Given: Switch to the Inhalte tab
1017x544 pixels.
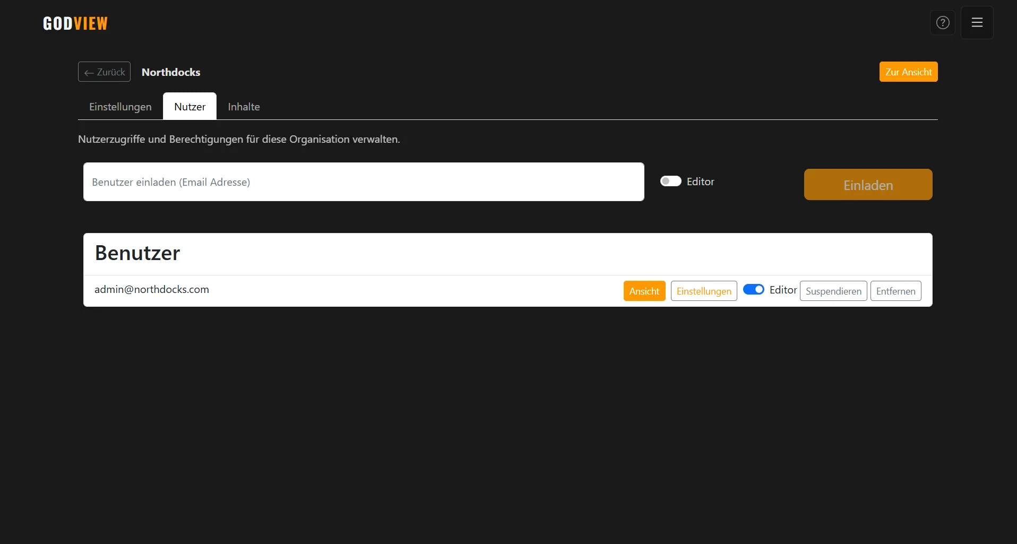Looking at the screenshot, I should (244, 106).
